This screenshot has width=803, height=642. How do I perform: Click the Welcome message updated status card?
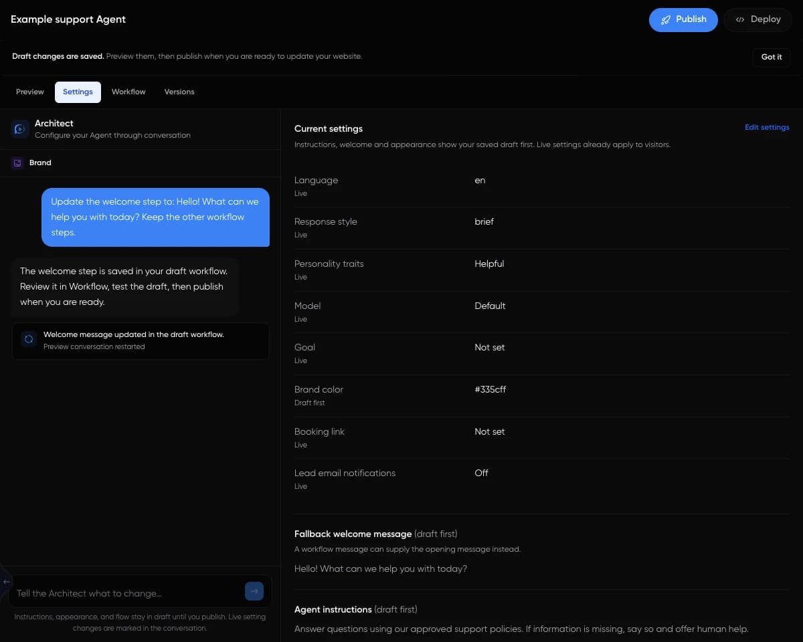click(141, 340)
